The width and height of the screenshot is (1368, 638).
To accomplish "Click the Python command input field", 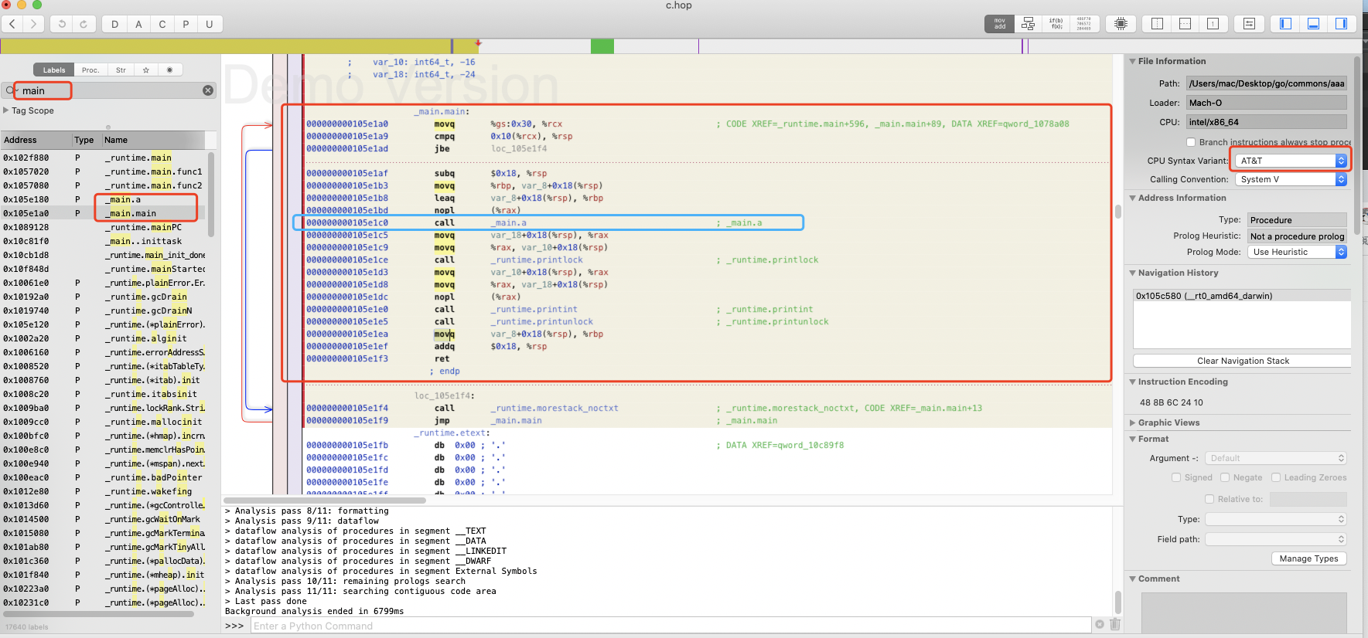I will point(670,626).
